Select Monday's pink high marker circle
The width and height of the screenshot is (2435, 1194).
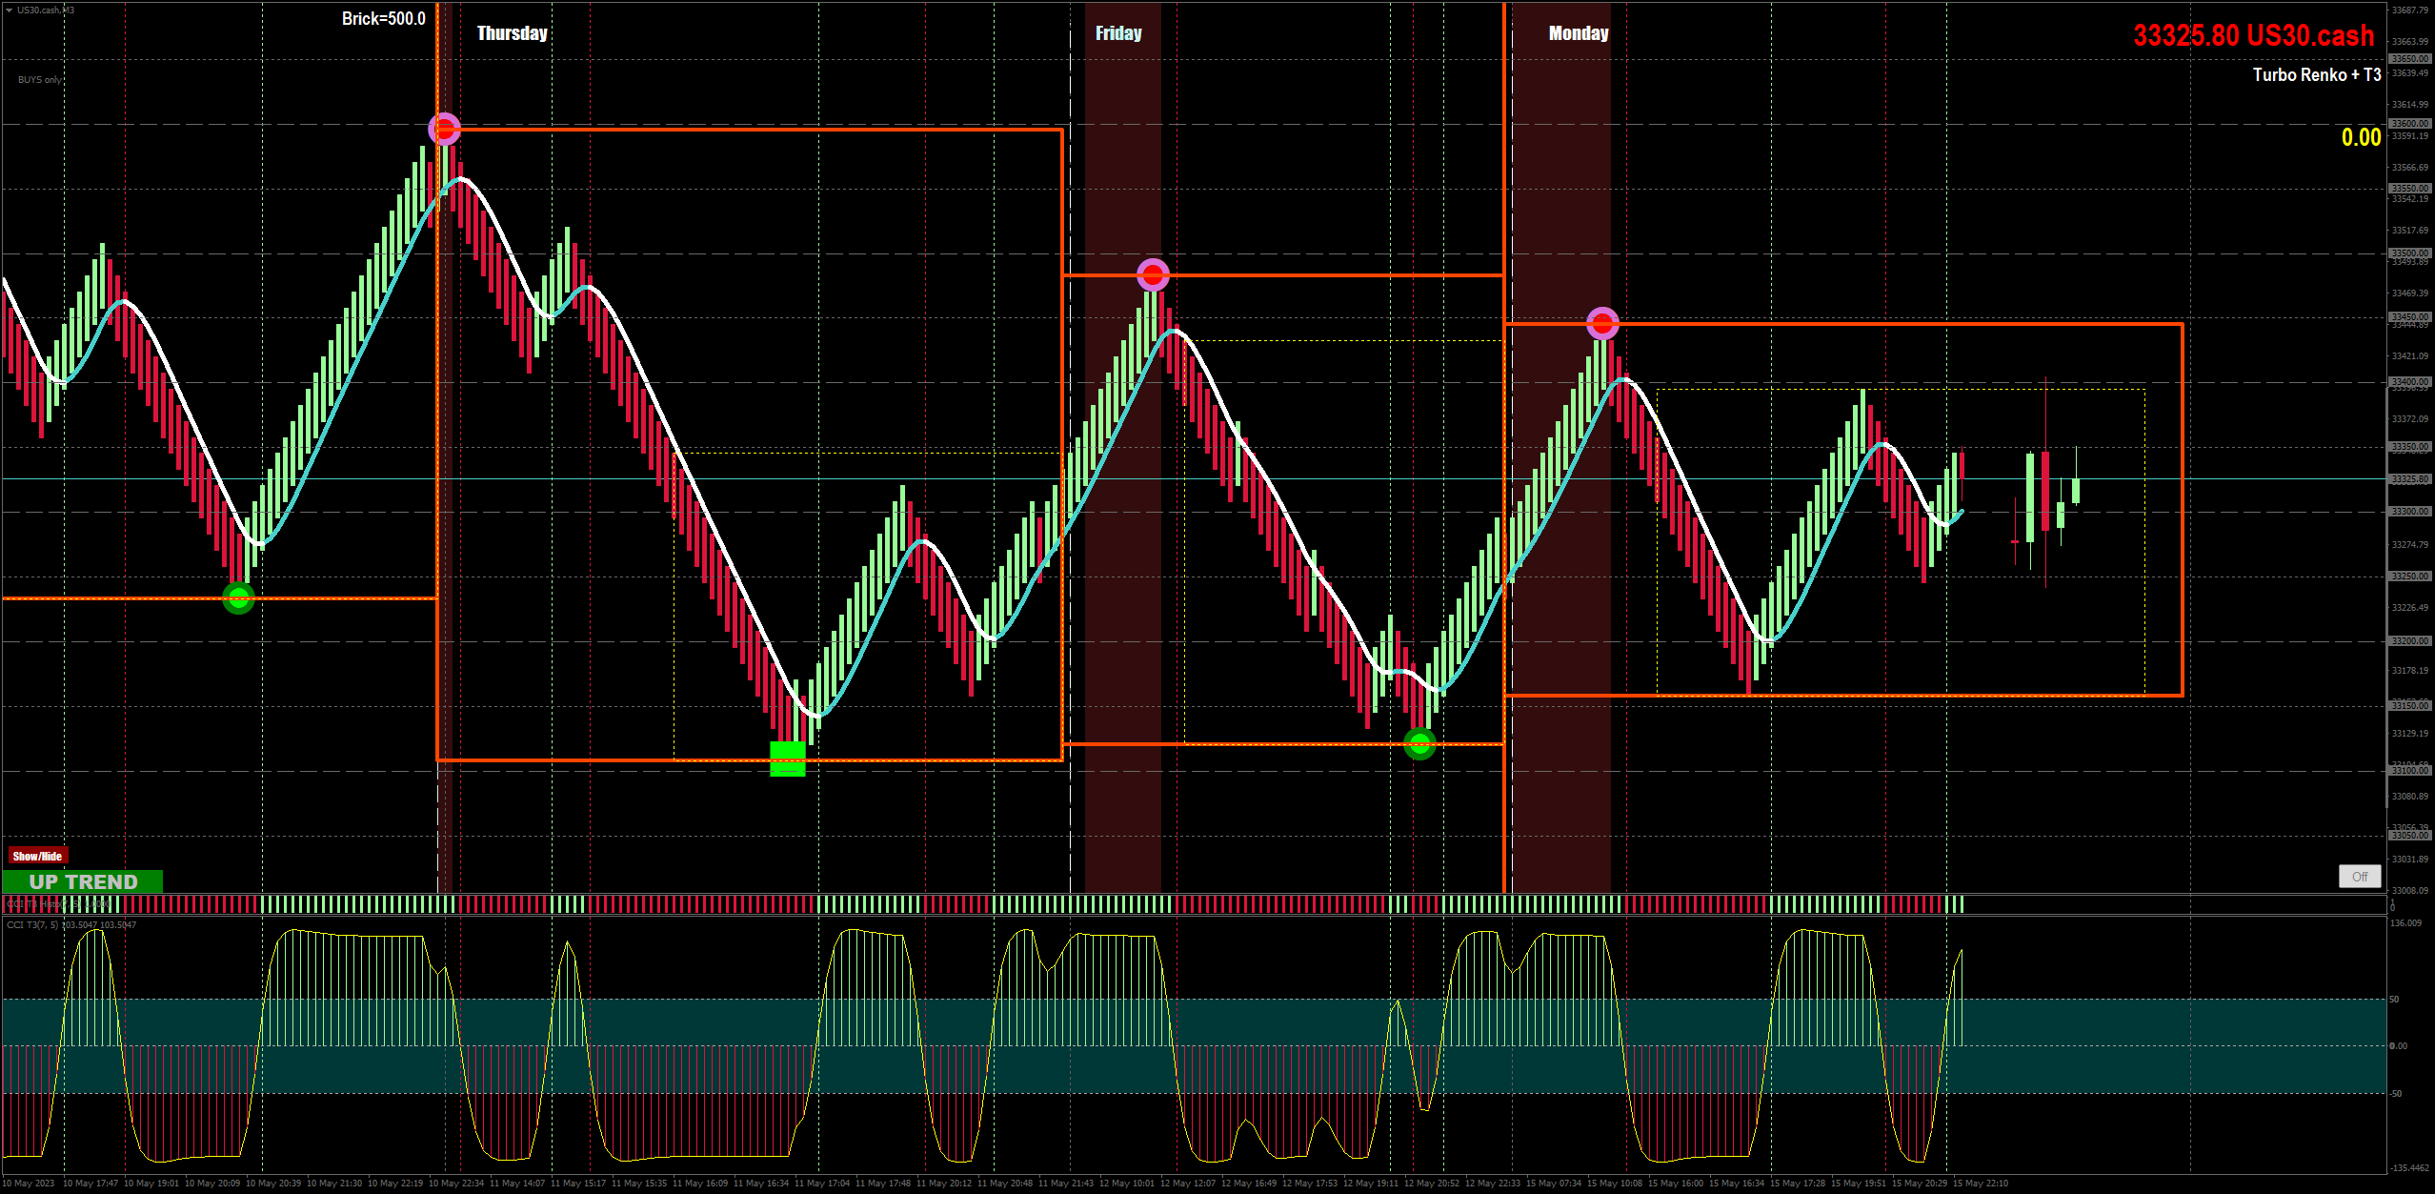[1602, 324]
